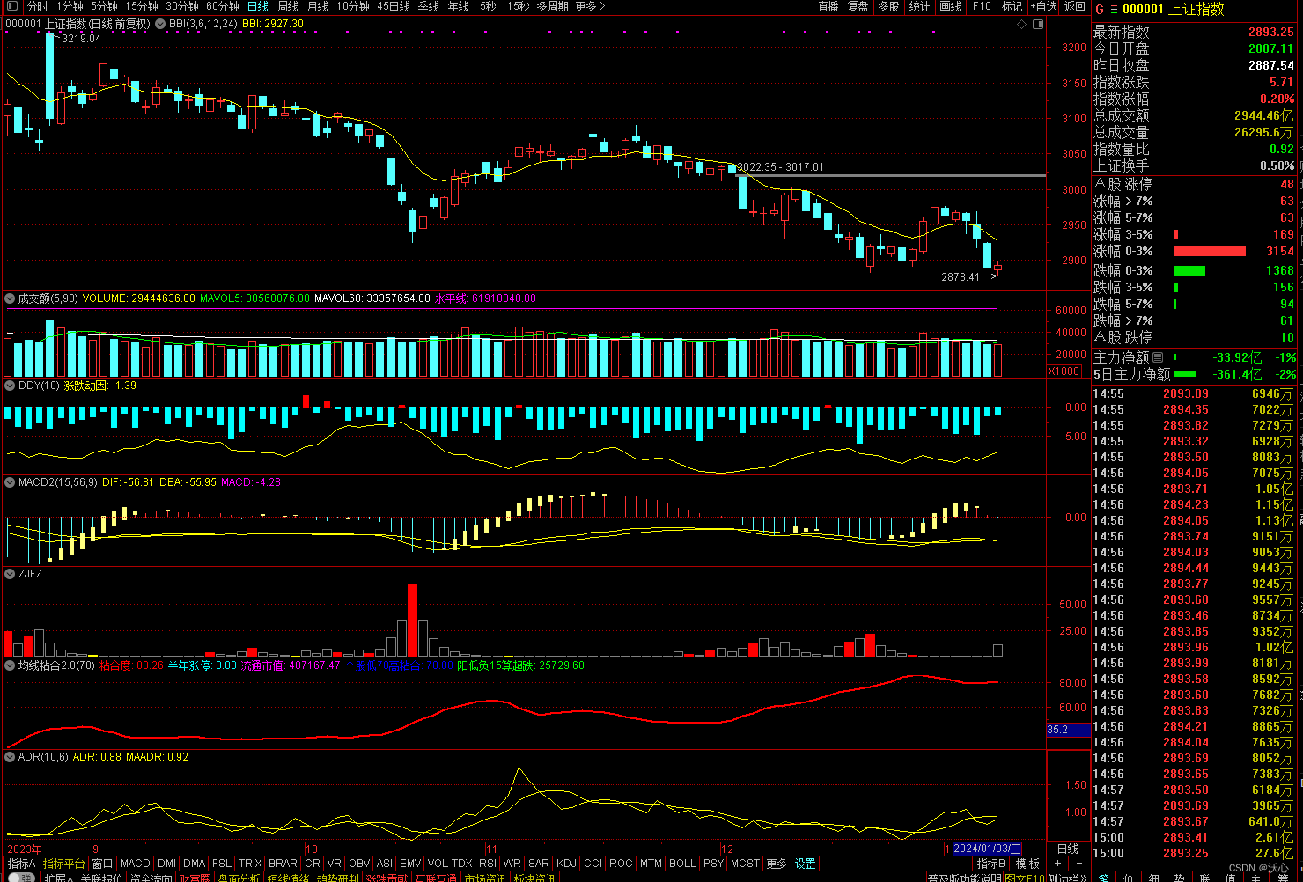This screenshot has width=1303, height=882.
Task: Click the 直播 button
Action: click(x=828, y=6)
